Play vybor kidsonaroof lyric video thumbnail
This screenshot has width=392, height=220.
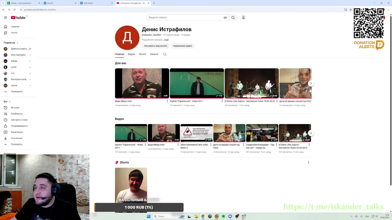pos(197,133)
